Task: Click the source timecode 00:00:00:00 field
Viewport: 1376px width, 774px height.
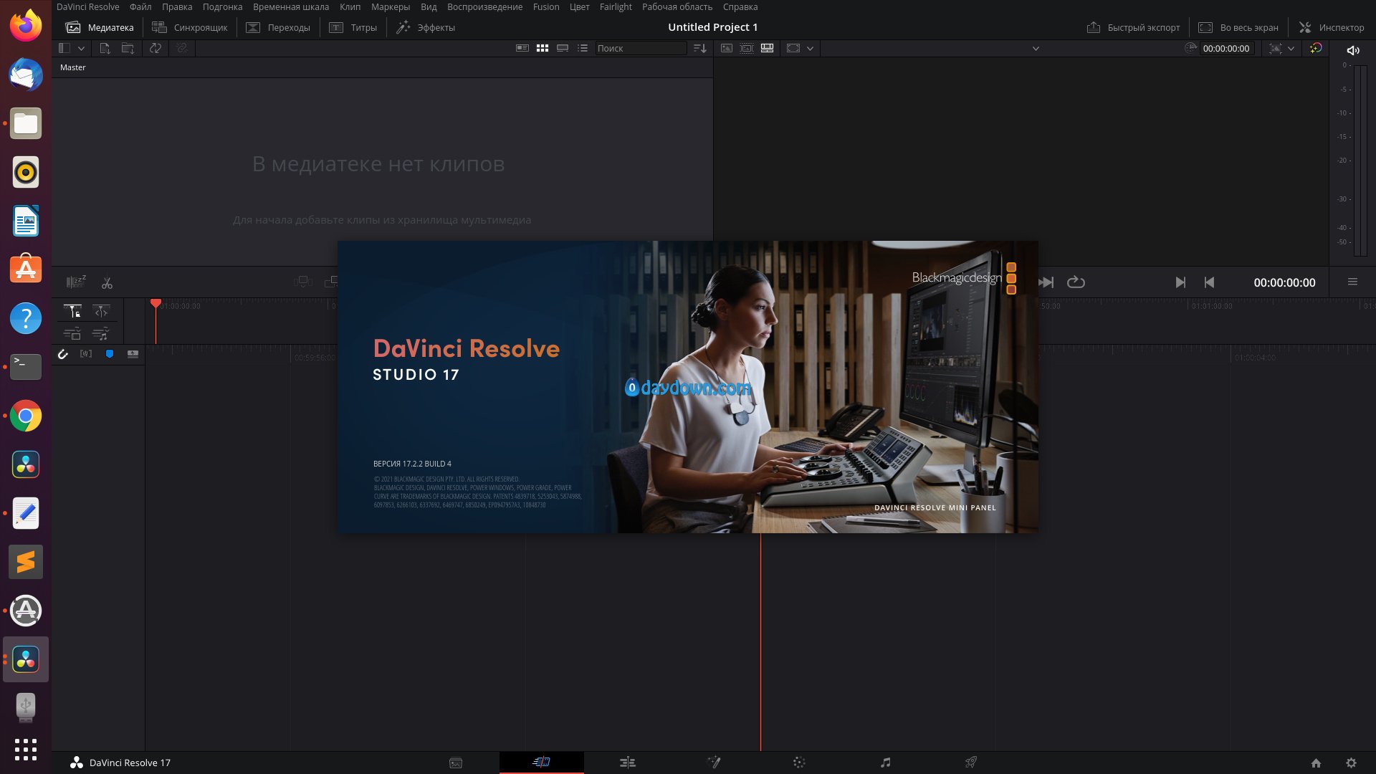Action: pyautogui.click(x=1226, y=48)
